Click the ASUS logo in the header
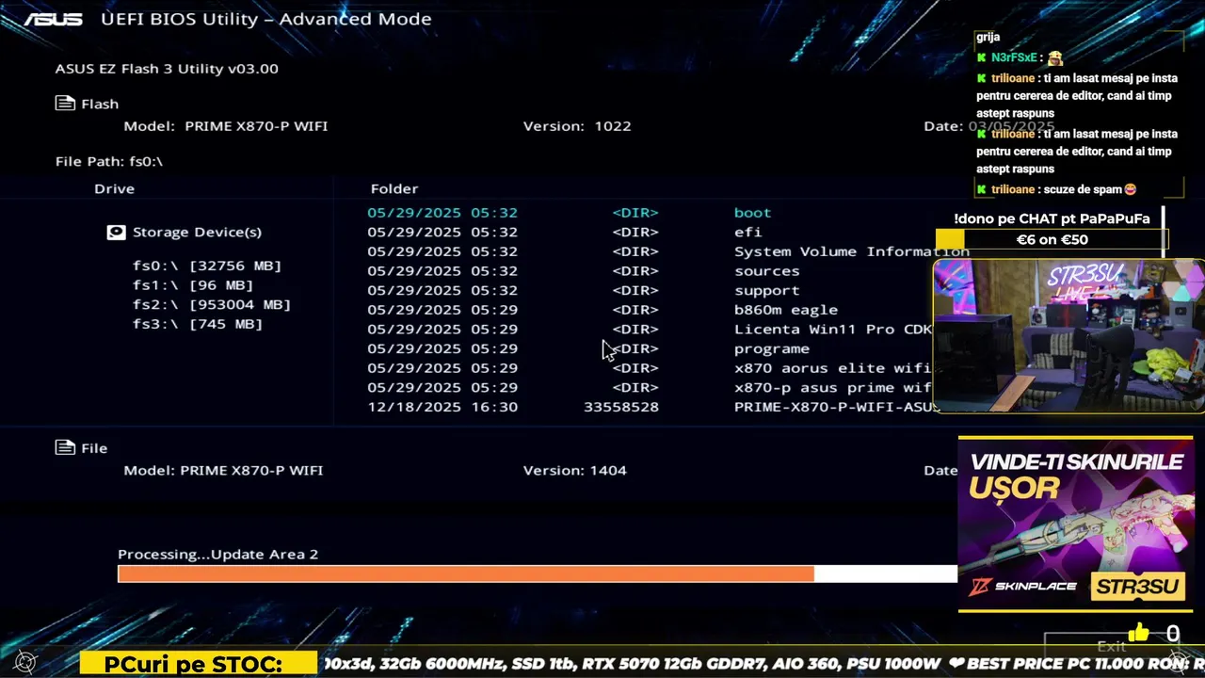Screen dimensions: 1205x678 (53, 19)
